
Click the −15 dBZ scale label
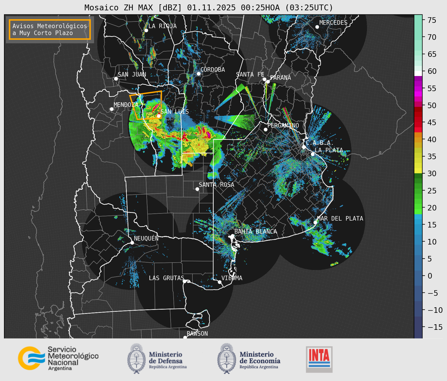pyautogui.click(x=435, y=327)
